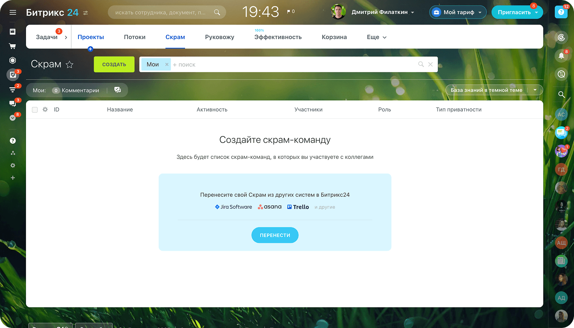Viewport: 574px width, 328px height.
Task: Switch to the "Проекты" tab
Action: tap(91, 37)
